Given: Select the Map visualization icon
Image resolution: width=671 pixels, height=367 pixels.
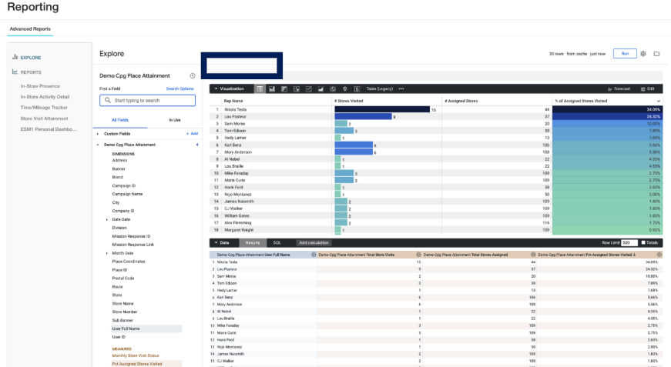Looking at the screenshot, I should tap(344, 89).
